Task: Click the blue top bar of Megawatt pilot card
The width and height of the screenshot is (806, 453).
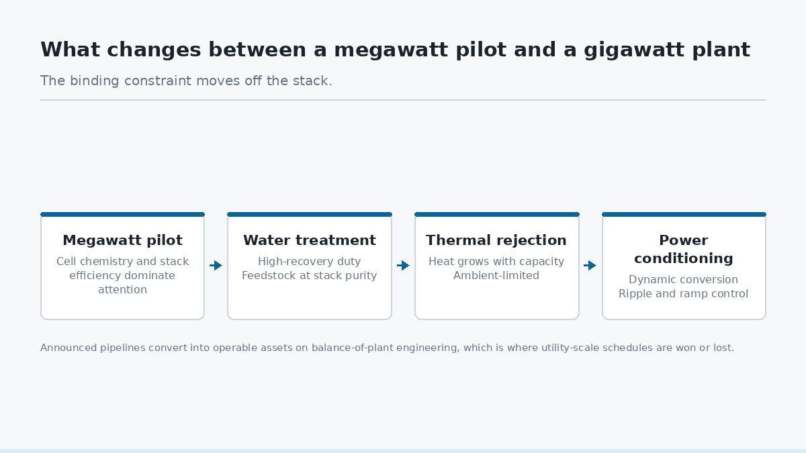Action: pyautogui.click(x=122, y=215)
